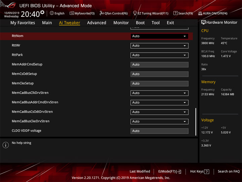Select the CLDO VDDP voltage label
Image resolution: width=242 pixels, height=182 pixels.
[27, 131]
